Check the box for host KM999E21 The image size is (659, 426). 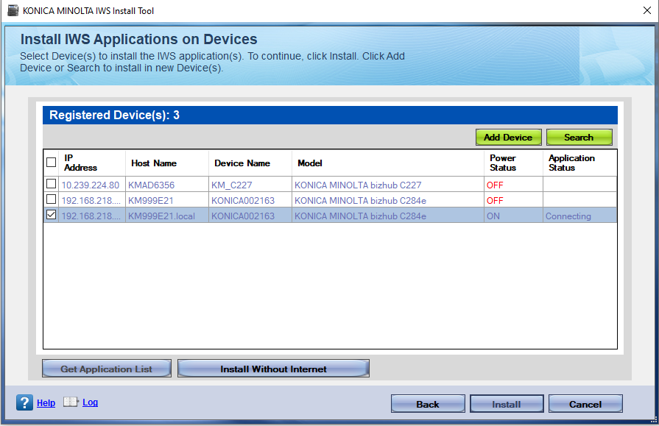pos(51,199)
